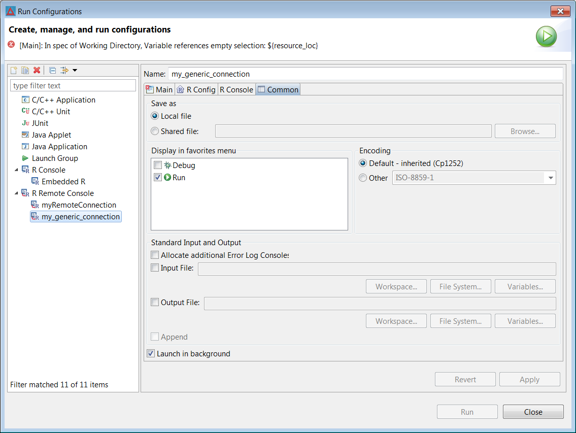Click File System button for Input File
This screenshot has width=576, height=433.
(460, 287)
